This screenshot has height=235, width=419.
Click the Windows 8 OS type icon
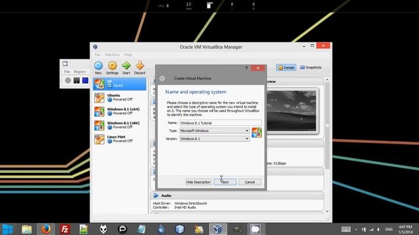pyautogui.click(x=257, y=133)
